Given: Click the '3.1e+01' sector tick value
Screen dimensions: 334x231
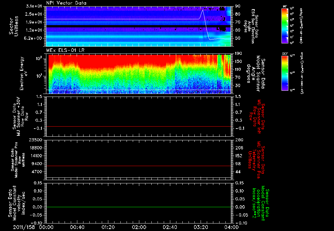Looking at the screenshot, I should pyautogui.click(x=34, y=6).
